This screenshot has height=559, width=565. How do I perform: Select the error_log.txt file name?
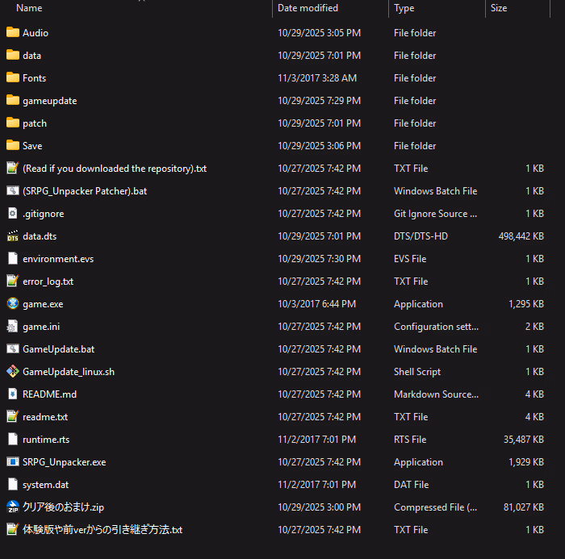[x=48, y=282]
